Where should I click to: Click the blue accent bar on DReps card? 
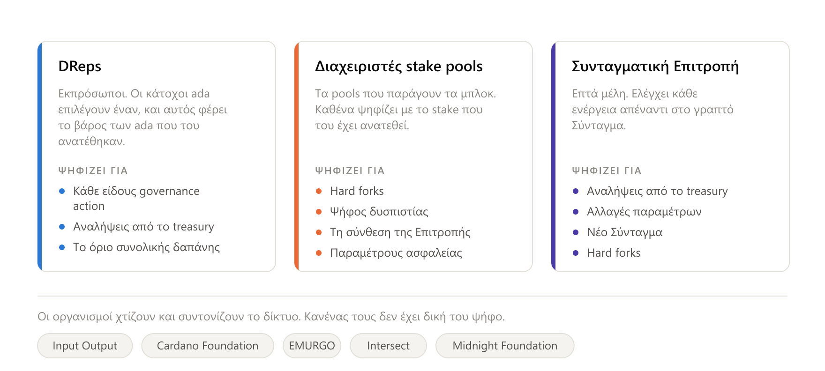(40, 156)
